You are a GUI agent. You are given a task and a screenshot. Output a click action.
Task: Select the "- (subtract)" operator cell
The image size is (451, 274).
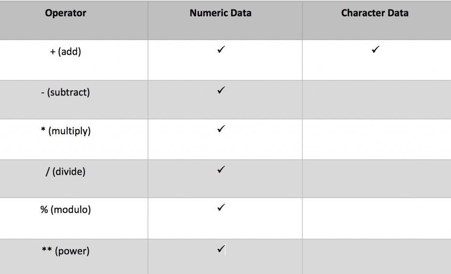tap(68, 93)
